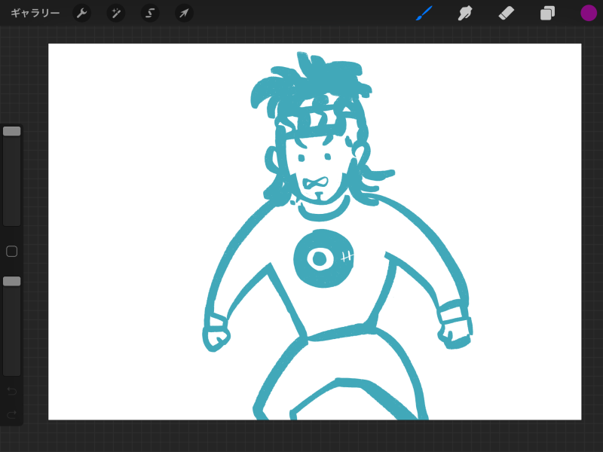Open the Actions wrench menu

[x=81, y=13]
